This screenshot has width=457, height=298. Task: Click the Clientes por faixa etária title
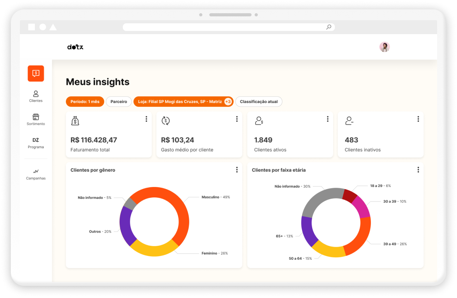279,170
